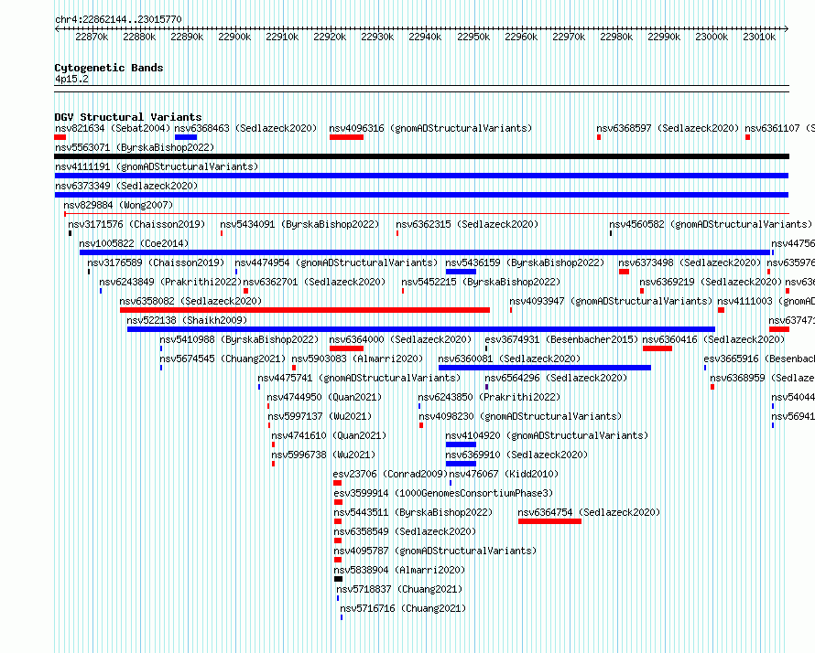Click nsv3171576 (Chaisson2019) label
The height and width of the screenshot is (653, 815).
[136, 224]
